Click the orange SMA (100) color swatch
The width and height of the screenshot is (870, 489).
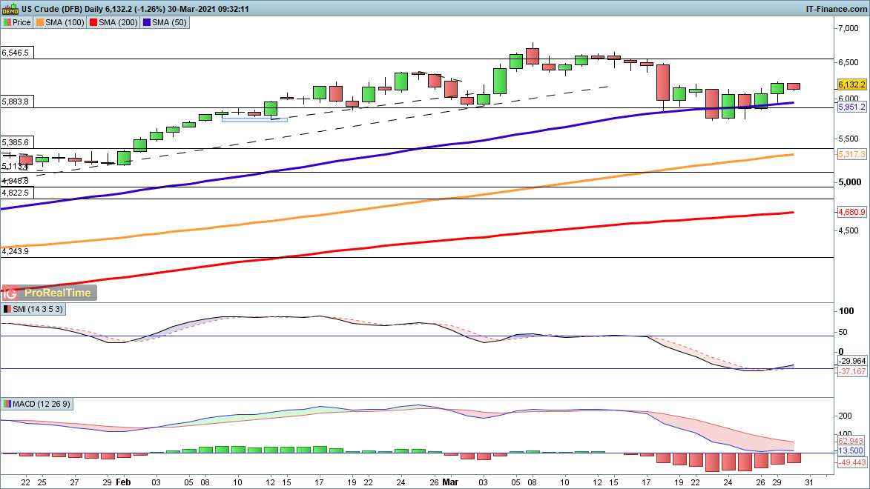(41, 23)
